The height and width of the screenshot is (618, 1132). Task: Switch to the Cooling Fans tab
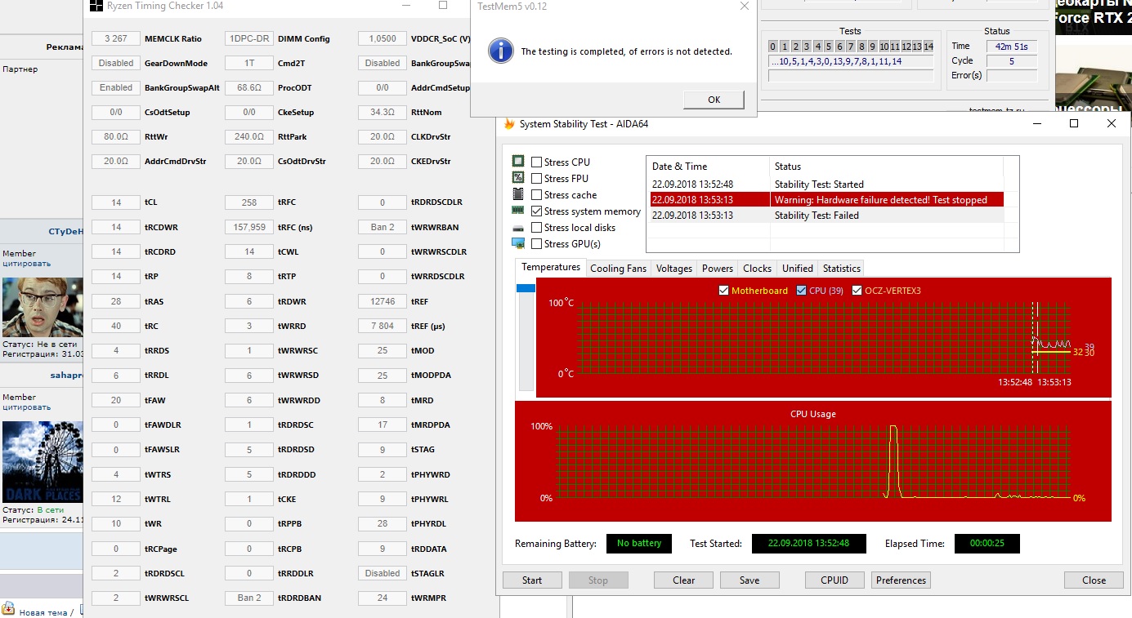[618, 268]
